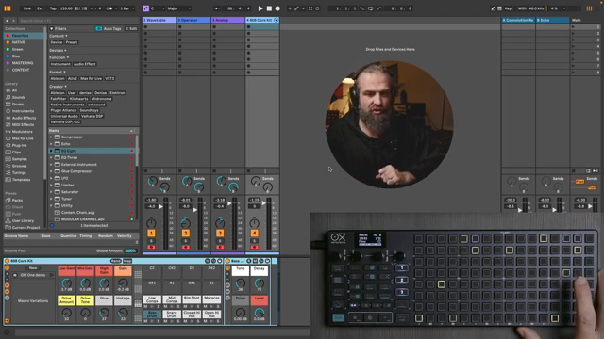Open the Packs place

17,201
